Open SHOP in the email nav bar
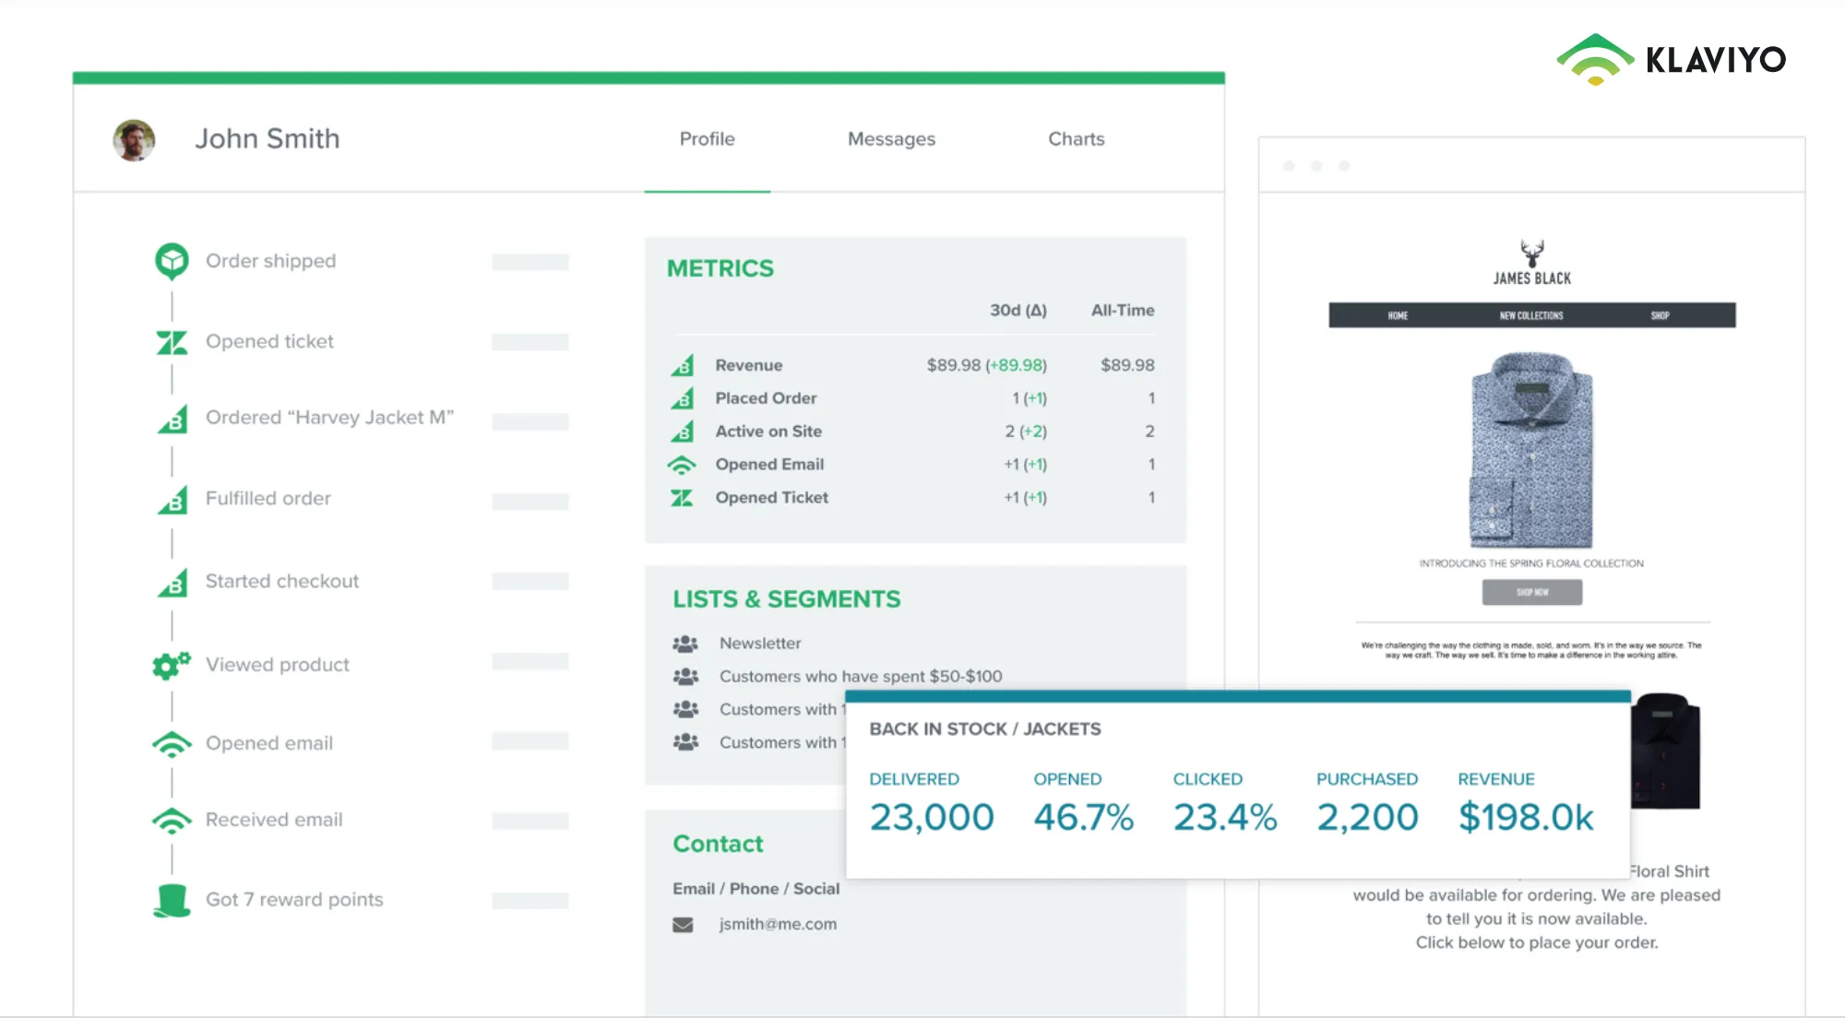 pyautogui.click(x=1660, y=315)
